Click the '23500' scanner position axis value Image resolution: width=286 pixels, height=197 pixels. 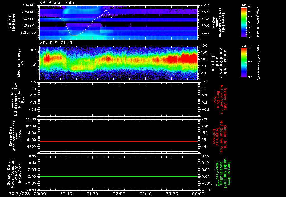tap(31, 119)
